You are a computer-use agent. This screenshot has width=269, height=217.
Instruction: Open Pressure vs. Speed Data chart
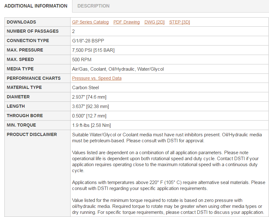pyautogui.click(x=97, y=78)
